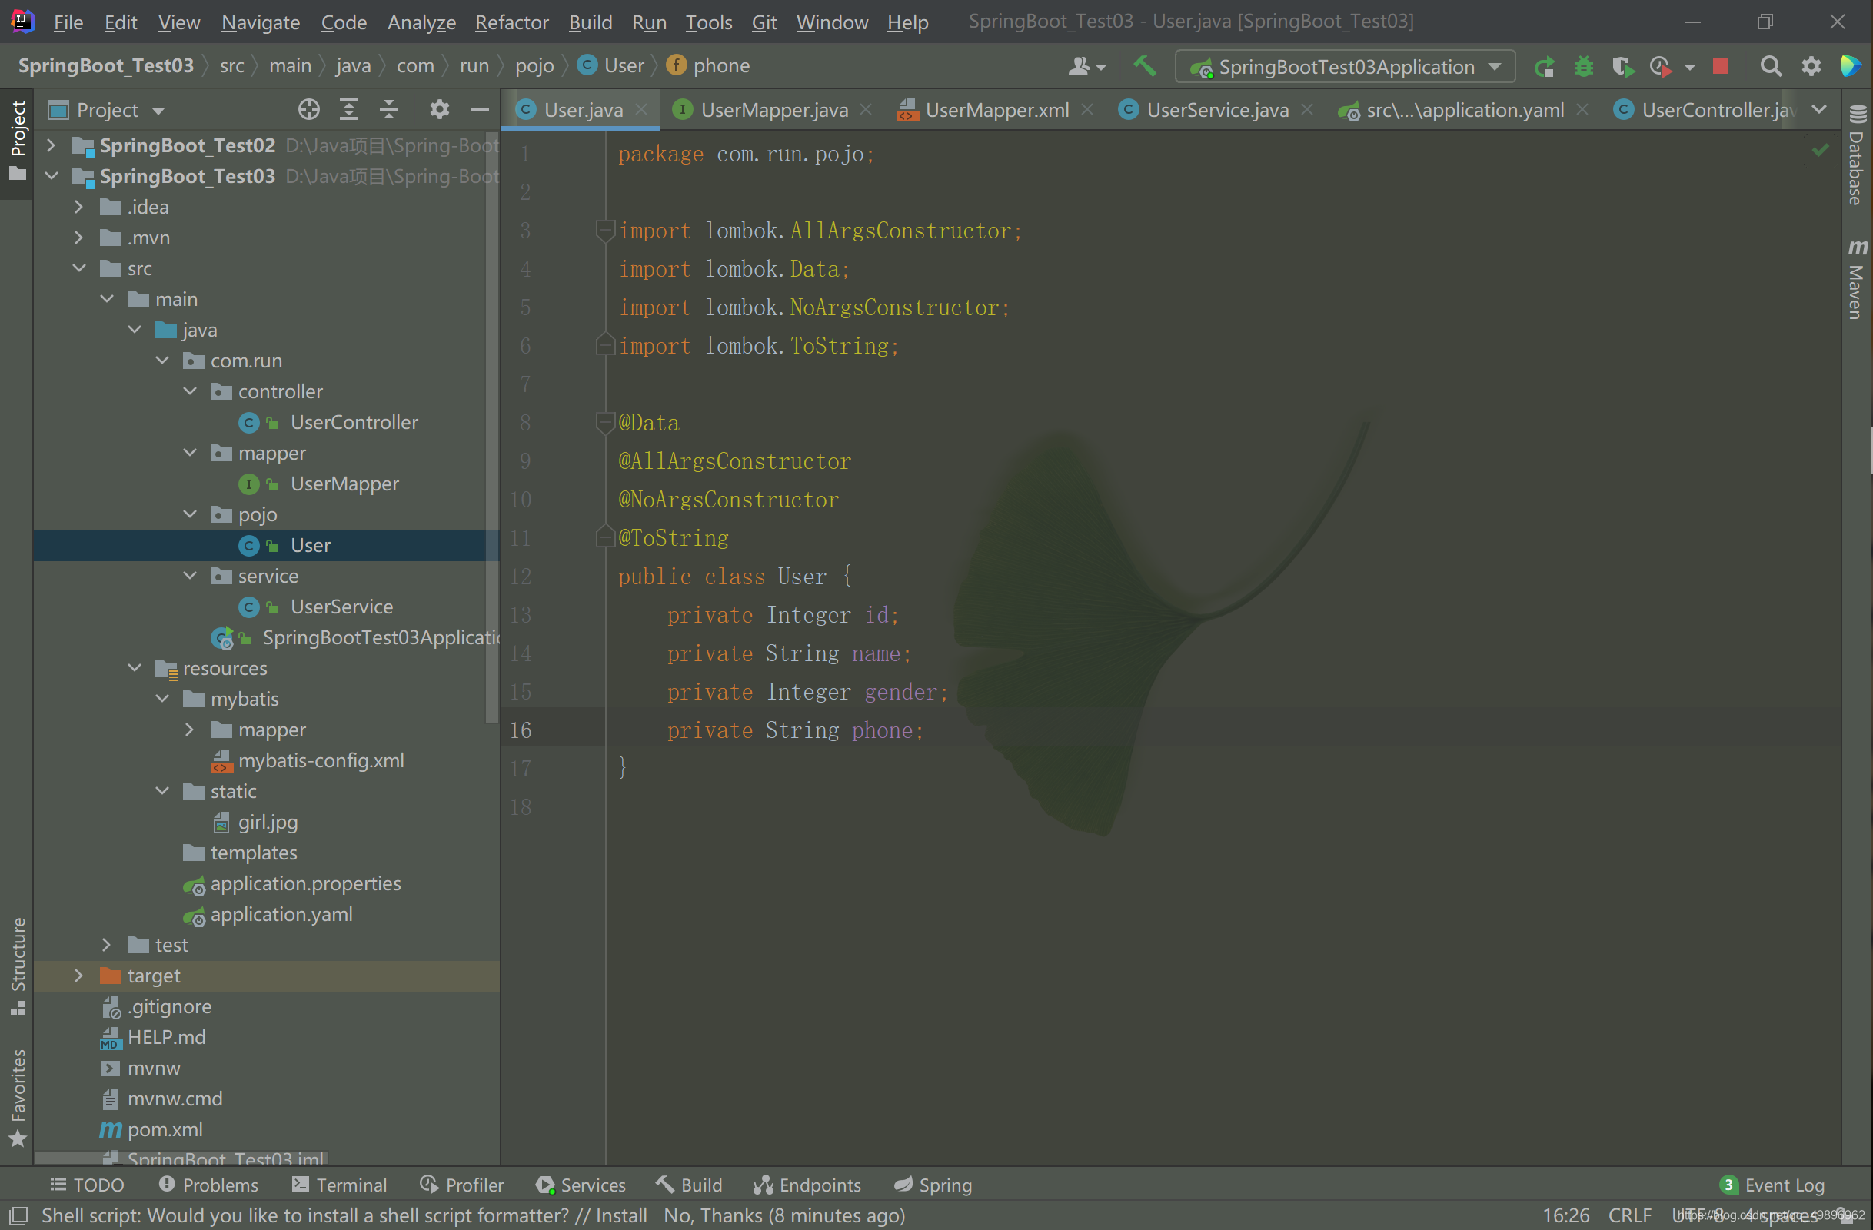The image size is (1873, 1230).
Task: Select application.yaml in project tree
Action: [x=281, y=915]
